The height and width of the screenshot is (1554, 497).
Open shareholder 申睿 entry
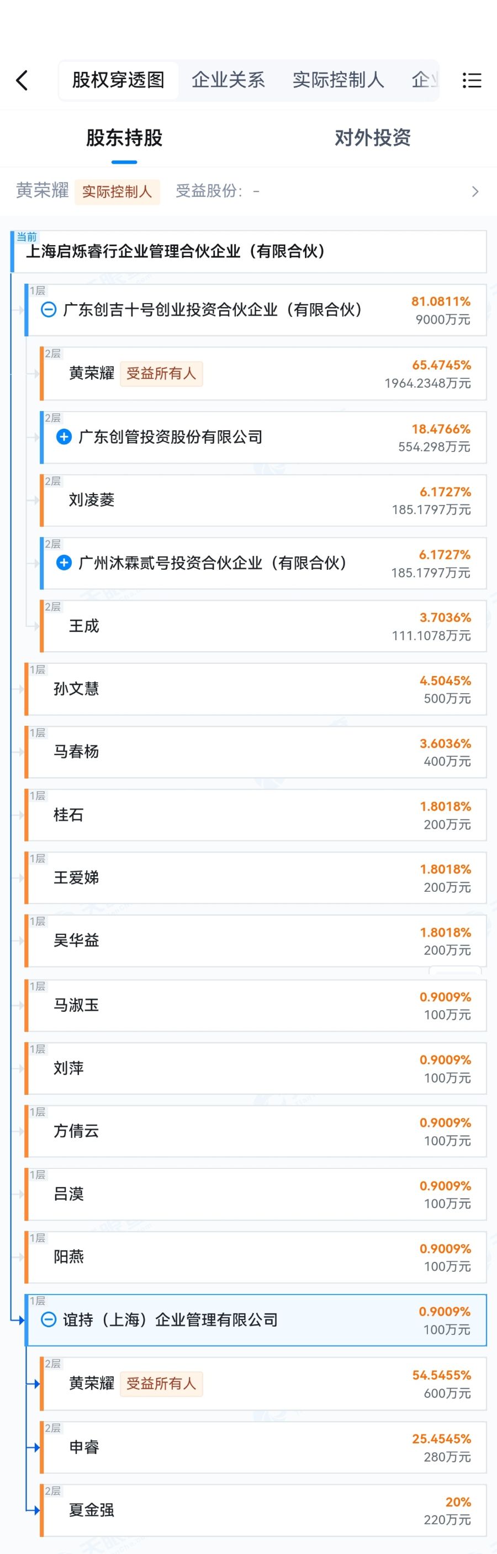click(84, 1447)
